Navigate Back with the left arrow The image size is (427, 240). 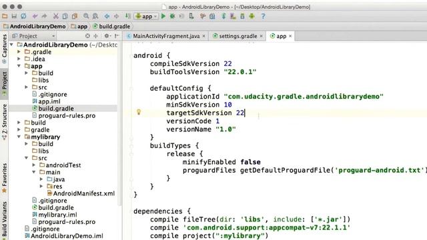coord(107,16)
